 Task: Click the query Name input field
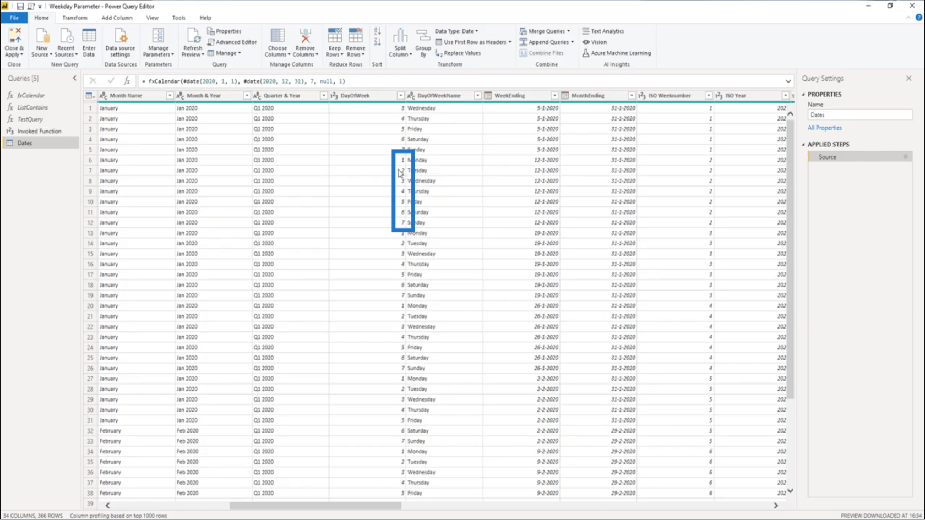click(x=859, y=114)
